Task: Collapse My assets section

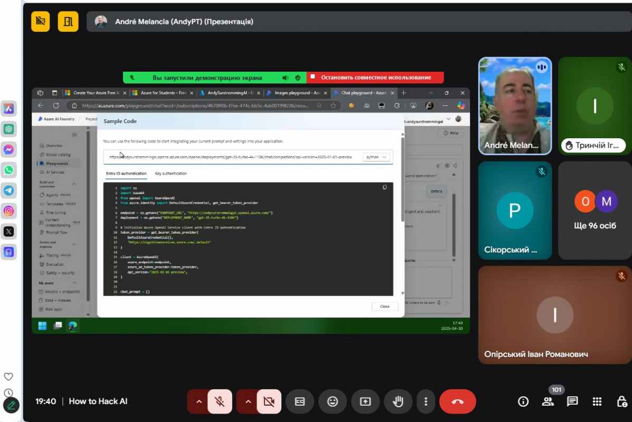Action: click(74, 283)
